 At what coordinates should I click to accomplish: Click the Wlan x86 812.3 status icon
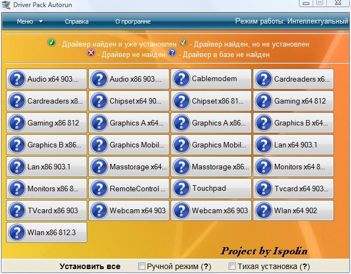(x=16, y=233)
